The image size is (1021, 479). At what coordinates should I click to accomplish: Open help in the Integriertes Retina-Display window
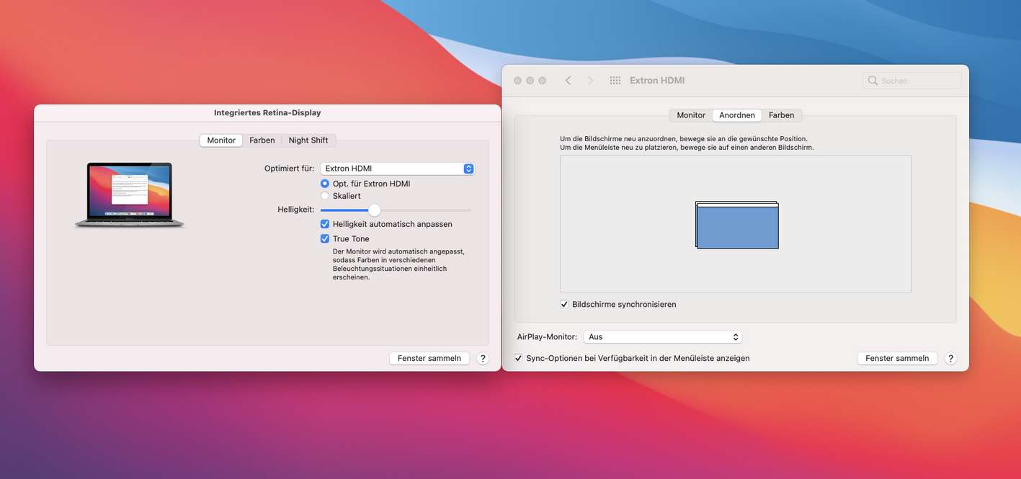[x=483, y=358]
